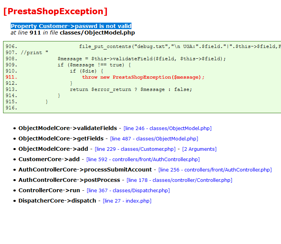Open the line 27 index.php link
Image resolution: width=281 pixels, height=244 pixels.
(x=127, y=201)
